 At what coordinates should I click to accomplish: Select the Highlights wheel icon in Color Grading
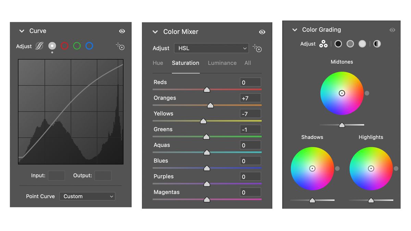[362, 44]
